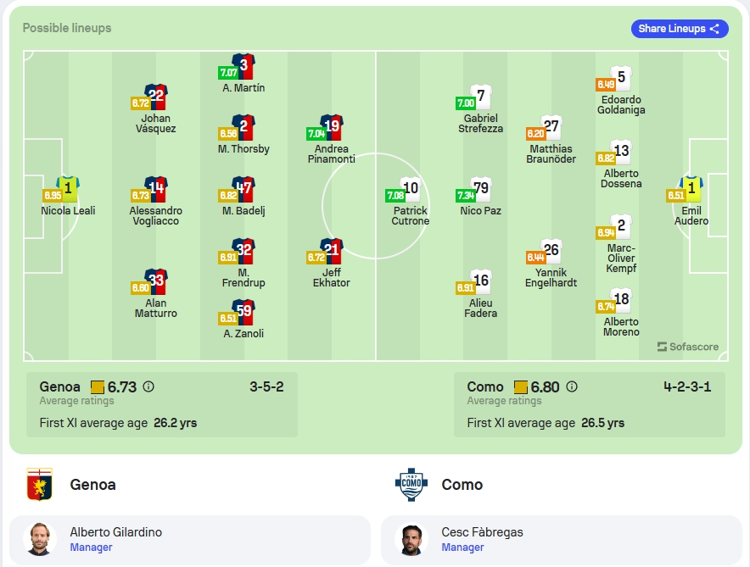Open Alberto Gilardino manager link
This screenshot has width=750, height=567.
pos(91,548)
